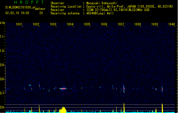Click the ICOM IC-706mkII receiver text
The image size is (178, 113).
118,10
